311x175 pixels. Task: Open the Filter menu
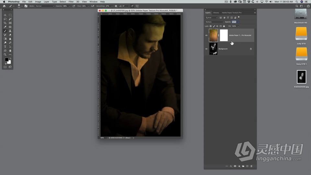pyautogui.click(x=71, y=2)
